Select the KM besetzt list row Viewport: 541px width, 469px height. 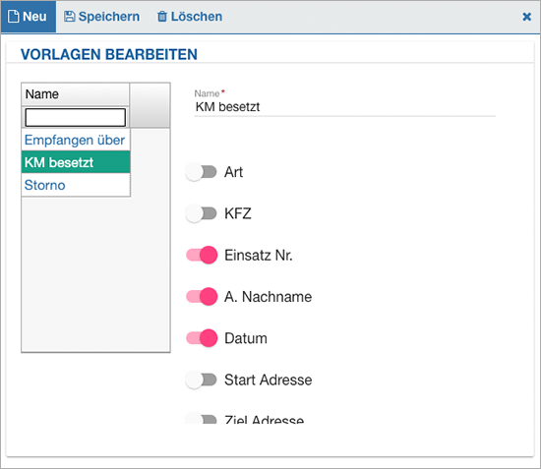tap(76, 162)
